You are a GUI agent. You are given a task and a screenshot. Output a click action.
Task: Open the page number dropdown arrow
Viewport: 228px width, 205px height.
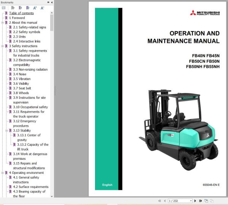tap(191, 201)
